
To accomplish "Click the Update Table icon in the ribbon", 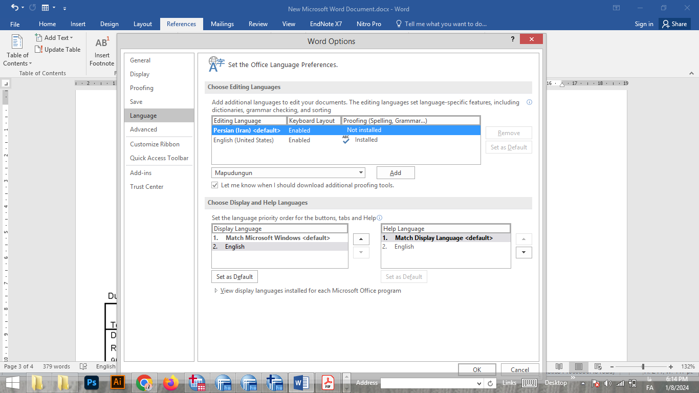I will click(39, 49).
